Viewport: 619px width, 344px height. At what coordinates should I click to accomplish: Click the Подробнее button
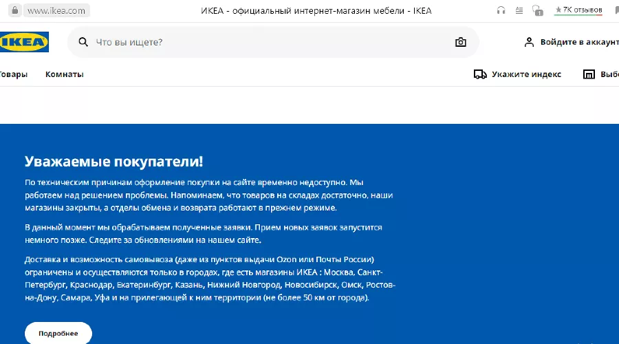(x=58, y=334)
